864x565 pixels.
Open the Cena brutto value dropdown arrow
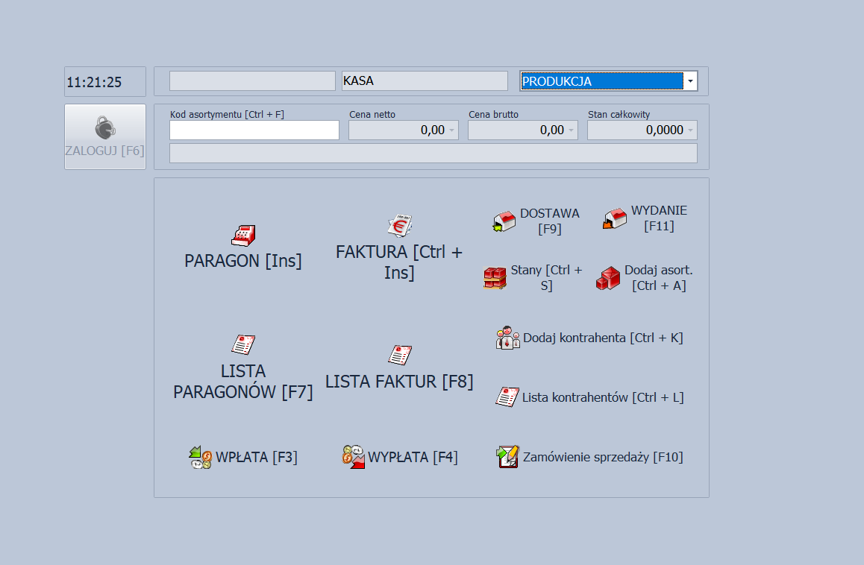(572, 130)
